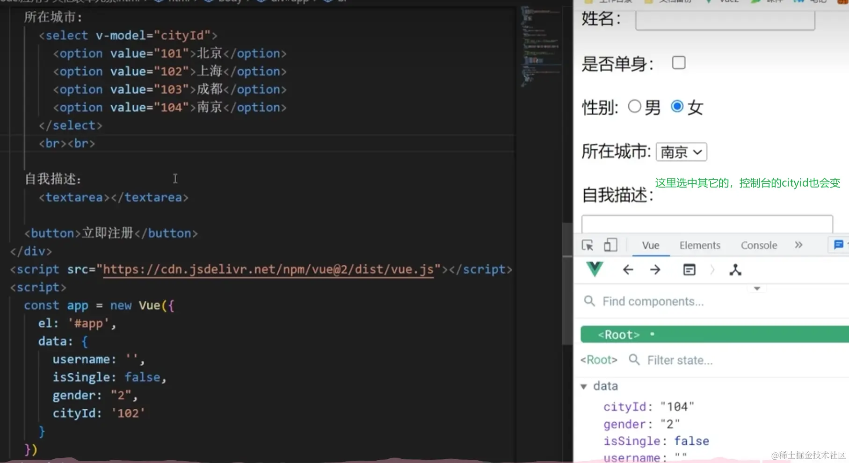This screenshot has width=849, height=463.
Task: Select the 男 radio button
Action: pos(634,107)
